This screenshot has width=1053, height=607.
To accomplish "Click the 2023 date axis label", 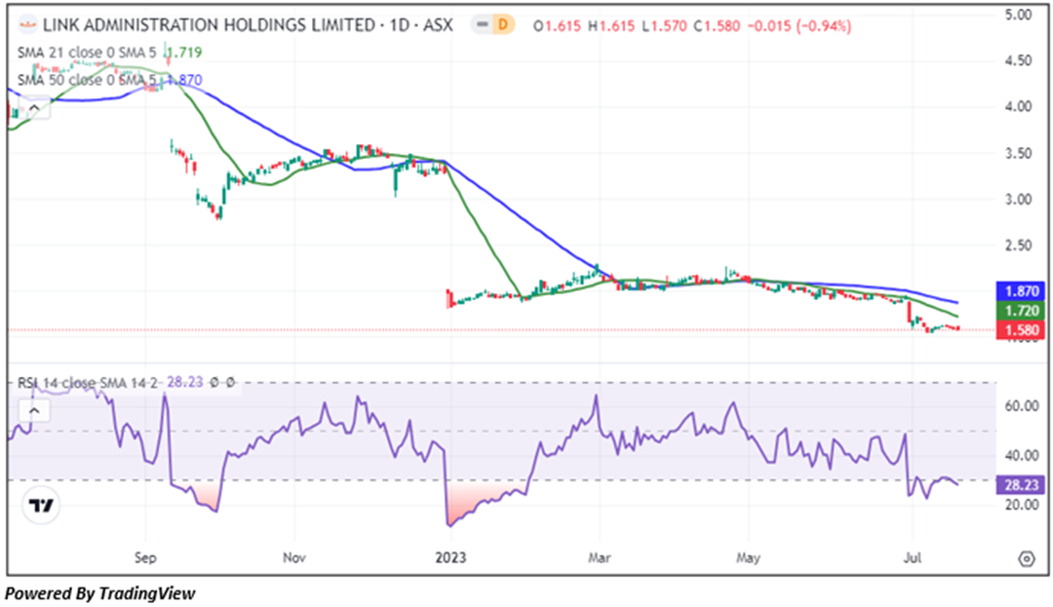I will (449, 558).
